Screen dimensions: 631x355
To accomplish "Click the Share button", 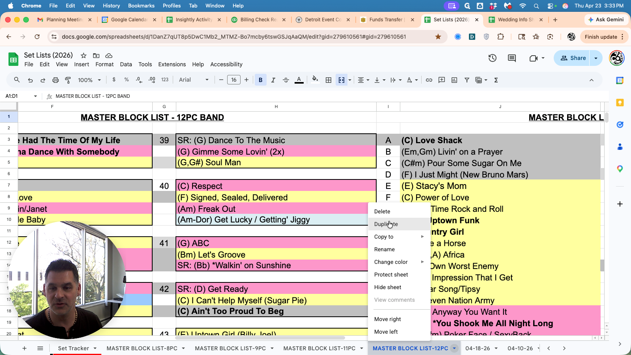I will tap(573, 58).
